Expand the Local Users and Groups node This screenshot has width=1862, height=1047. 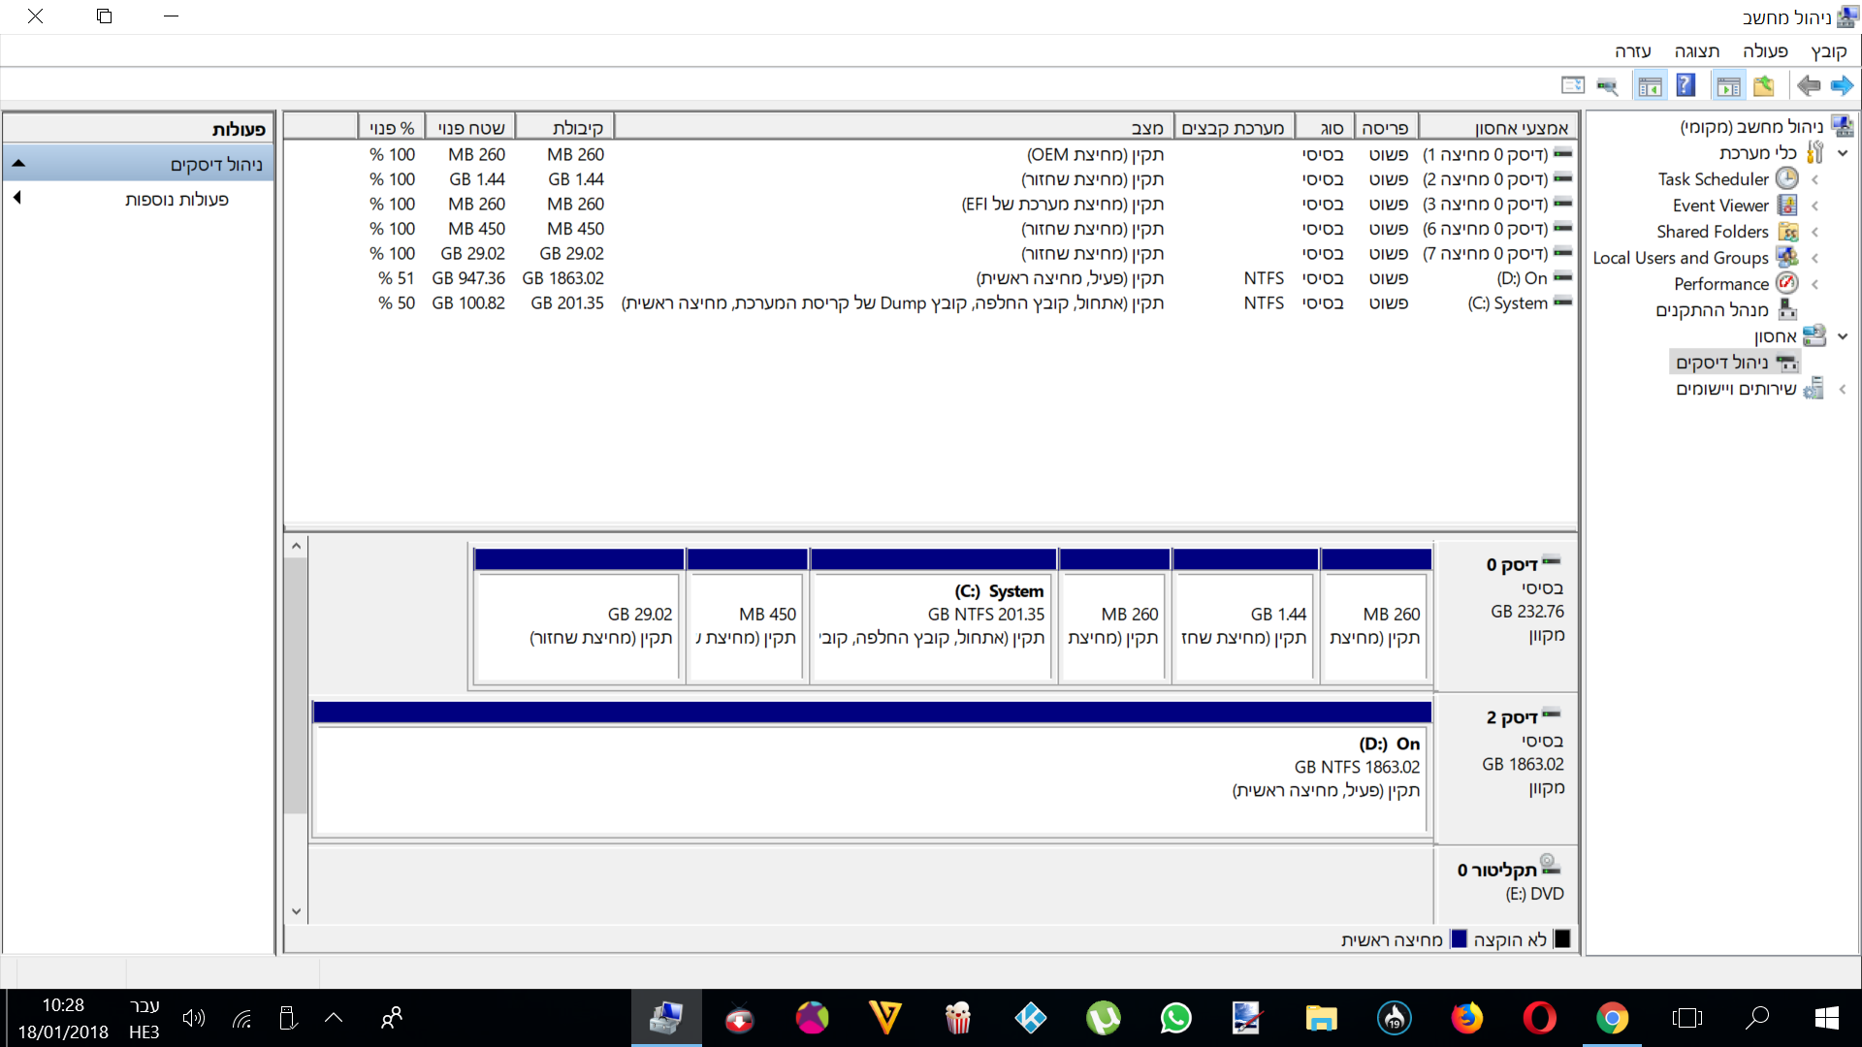point(1814,258)
